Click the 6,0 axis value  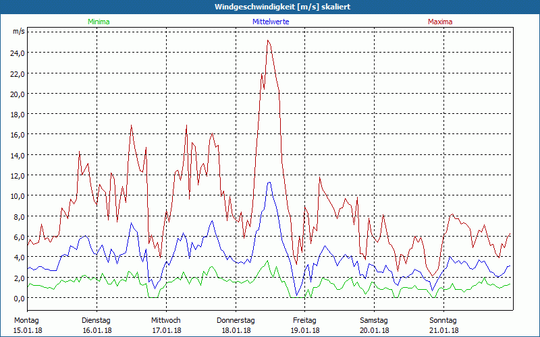[20, 237]
